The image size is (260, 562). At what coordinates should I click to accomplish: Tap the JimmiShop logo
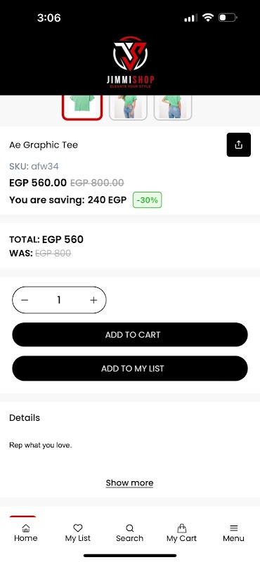click(x=130, y=62)
